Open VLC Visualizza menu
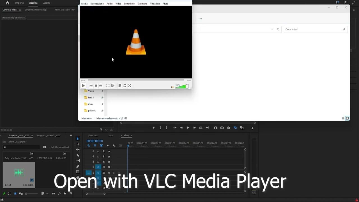The image size is (359, 202). tap(155, 4)
